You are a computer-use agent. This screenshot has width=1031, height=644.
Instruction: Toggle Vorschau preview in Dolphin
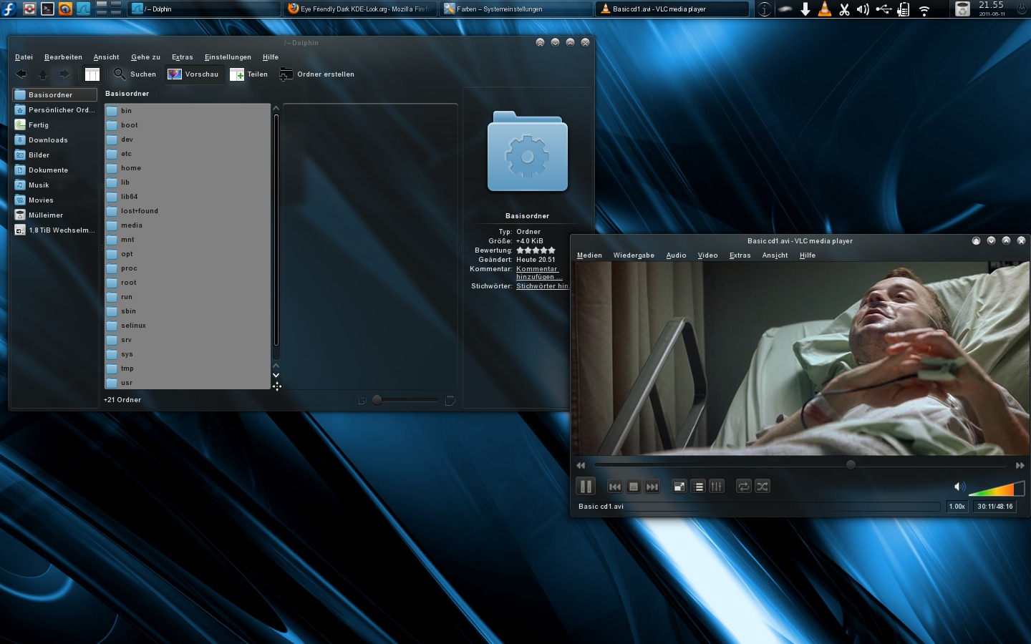point(193,74)
